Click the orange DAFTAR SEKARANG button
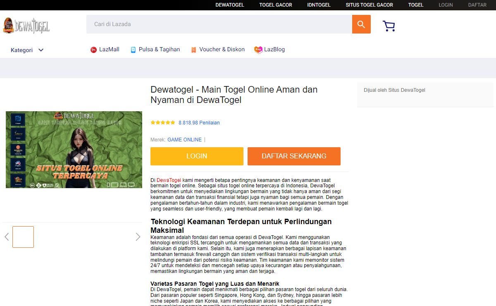 (294, 156)
